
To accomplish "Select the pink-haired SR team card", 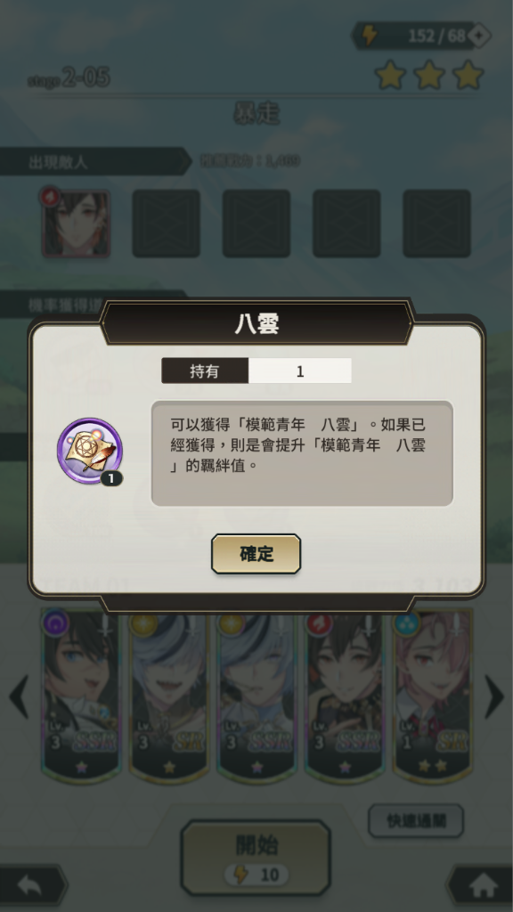I will (433, 696).
